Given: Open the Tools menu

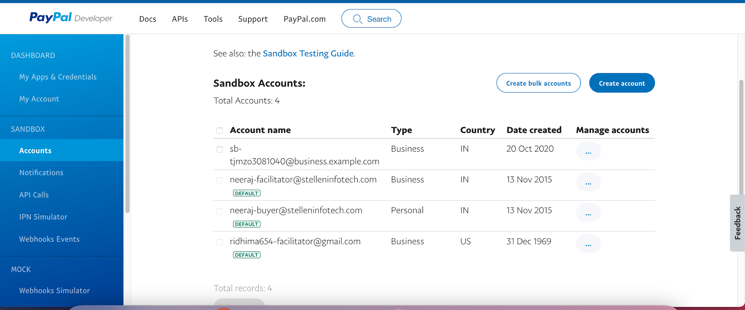Looking at the screenshot, I should coord(213,19).
